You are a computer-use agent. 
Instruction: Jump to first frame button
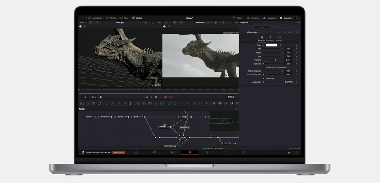click(x=146, y=97)
